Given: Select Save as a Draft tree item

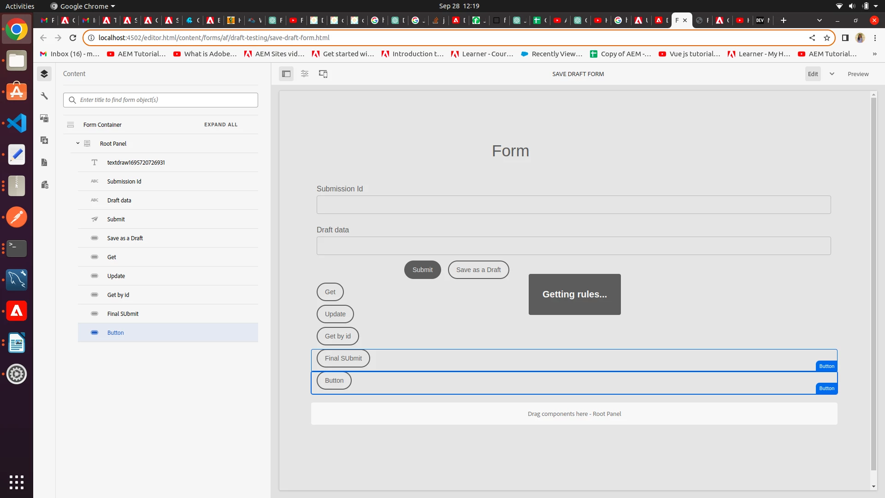Looking at the screenshot, I should (125, 238).
